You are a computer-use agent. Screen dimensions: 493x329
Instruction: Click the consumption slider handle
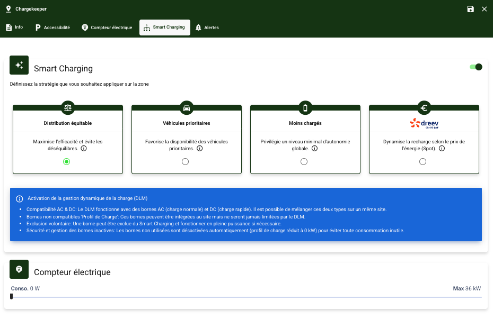click(11, 296)
